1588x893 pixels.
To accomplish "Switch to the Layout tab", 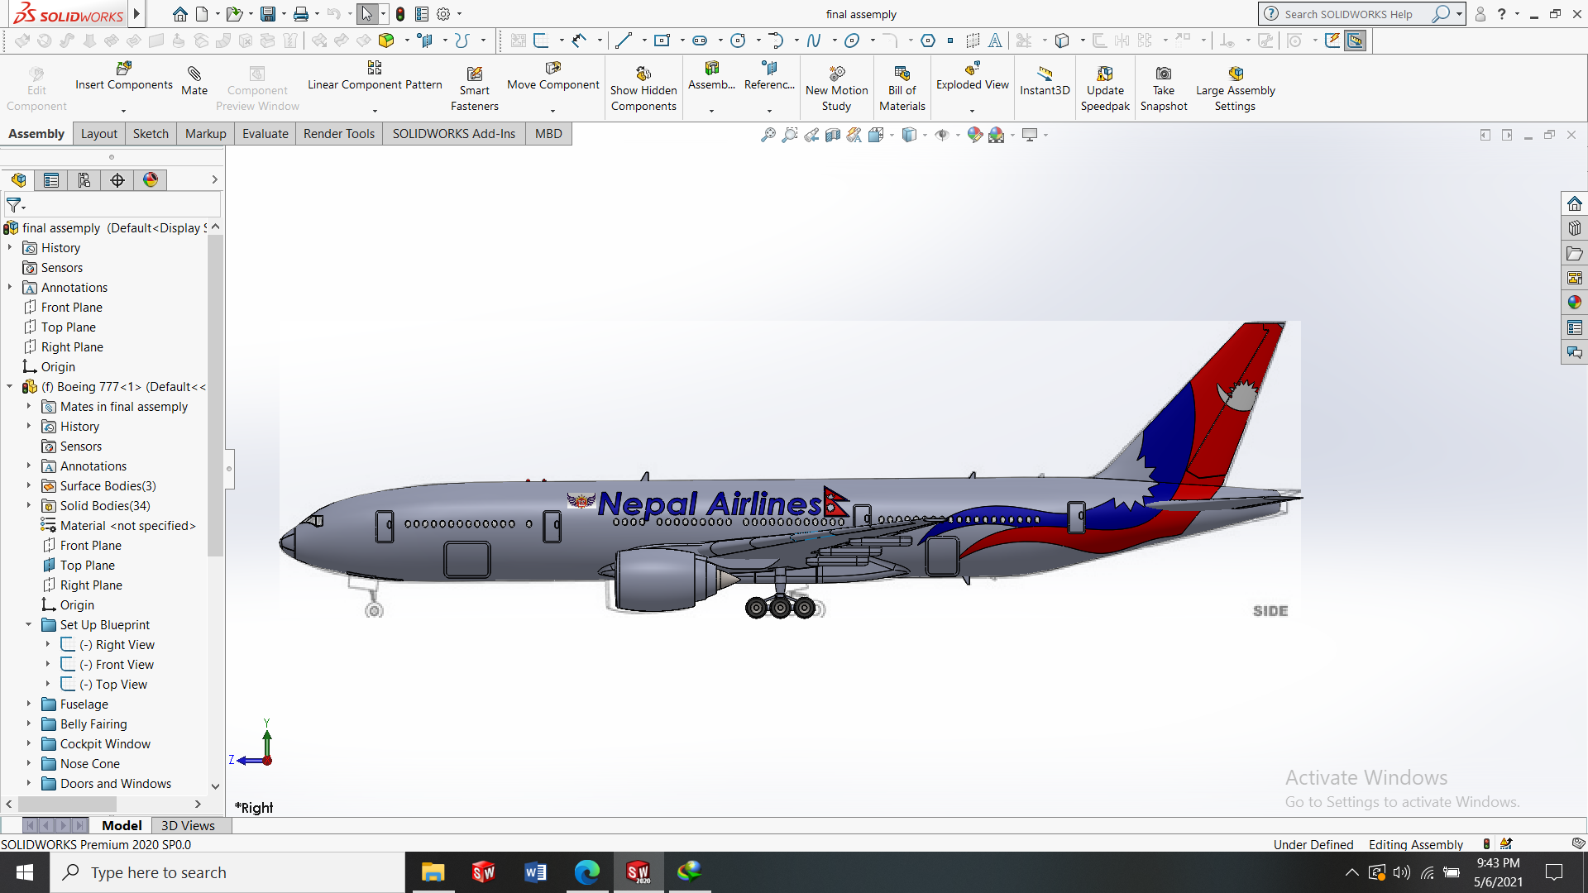I will point(99,134).
